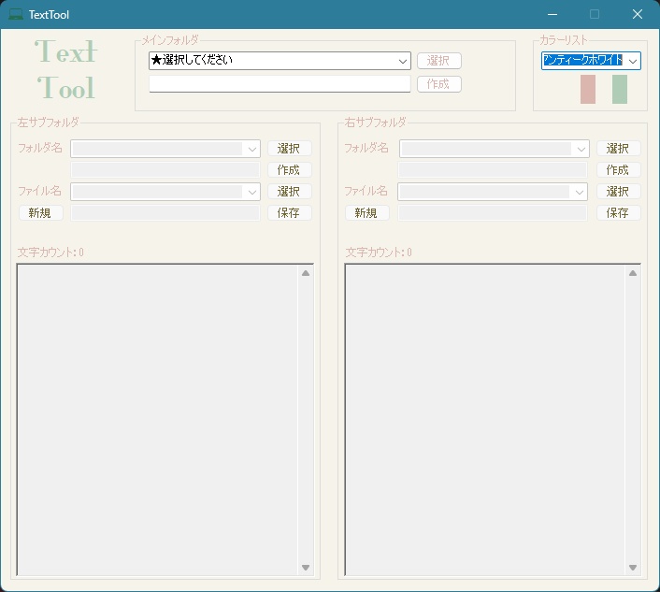This screenshot has width=660, height=592.
Task: Click right subfolder 新規 button
Action: click(x=367, y=213)
